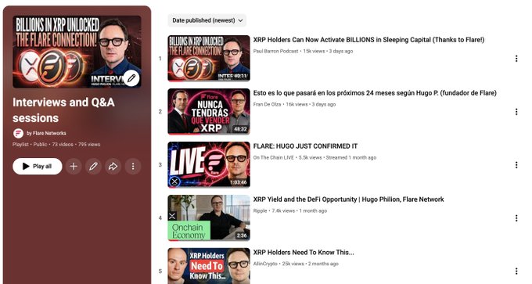The height and width of the screenshot is (284, 532).
Task: Click by Flare Networks link in sidebar
Action: pos(46,133)
